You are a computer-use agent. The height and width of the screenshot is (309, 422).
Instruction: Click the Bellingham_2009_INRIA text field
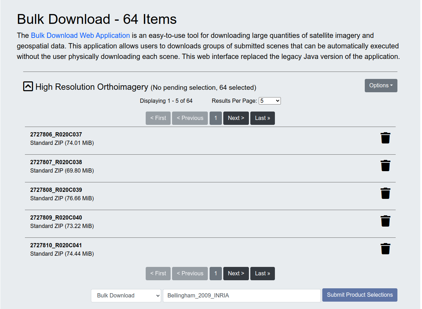(x=242, y=295)
